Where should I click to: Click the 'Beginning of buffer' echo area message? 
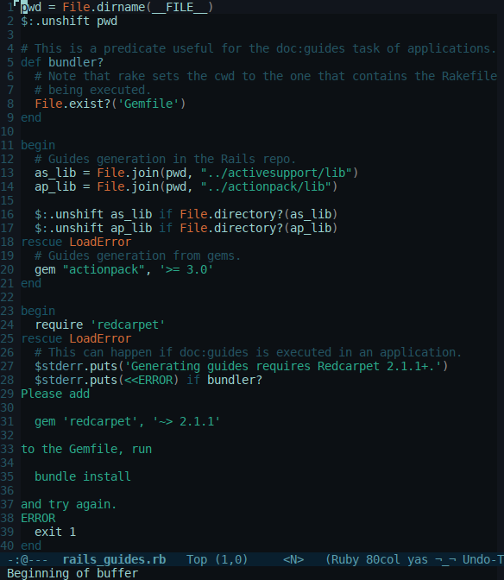(x=72, y=573)
